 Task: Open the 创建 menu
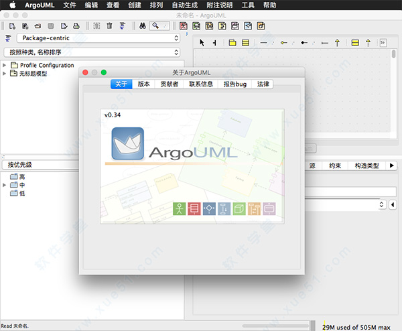[x=135, y=5]
